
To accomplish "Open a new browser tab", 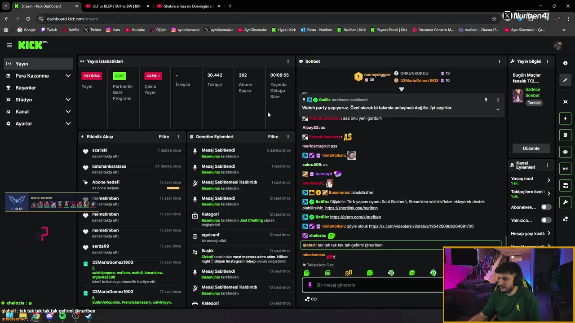I will pos(230,6).
